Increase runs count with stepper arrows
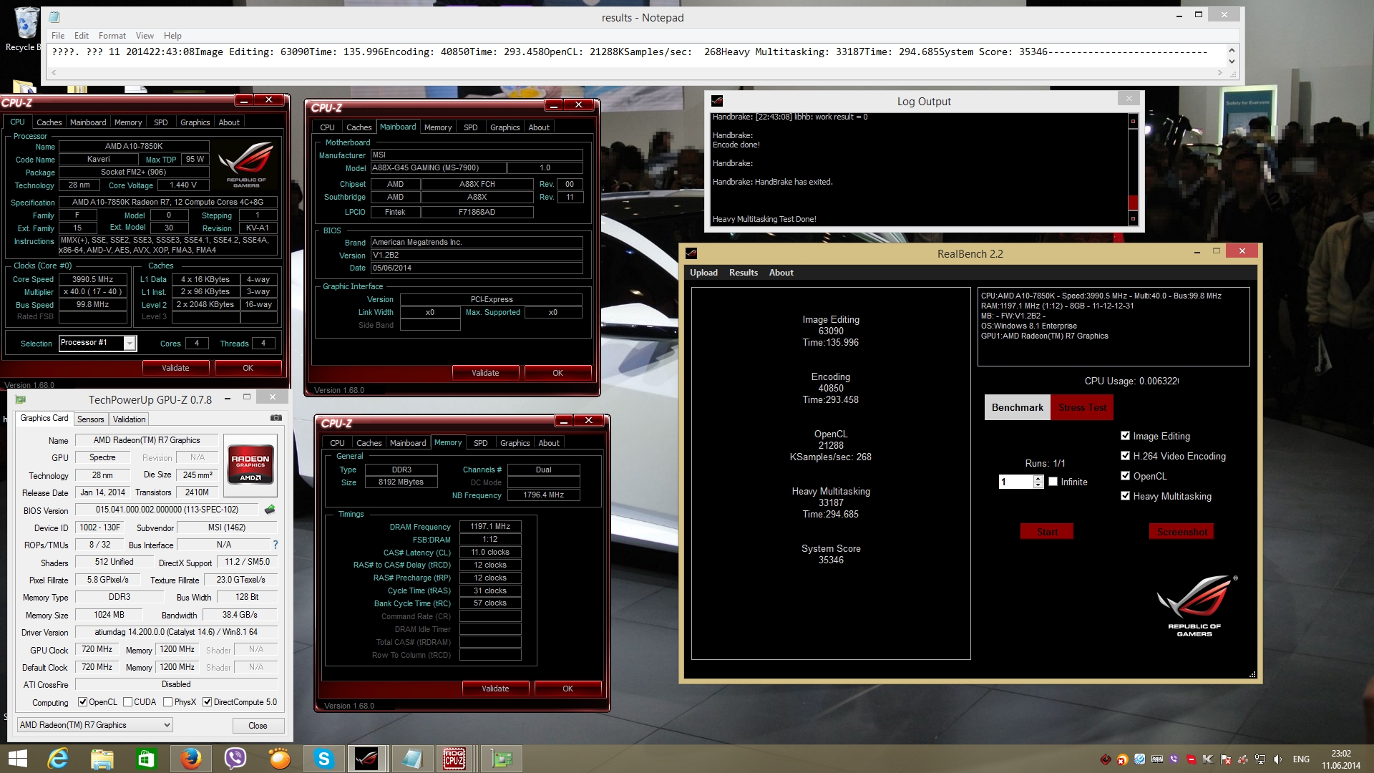1374x773 pixels. 1038,479
